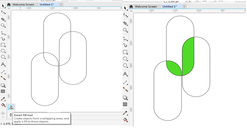This screenshot has width=247, height=135.
Task: Select Parallel Dimension tool in left window
Action: click(3, 72)
